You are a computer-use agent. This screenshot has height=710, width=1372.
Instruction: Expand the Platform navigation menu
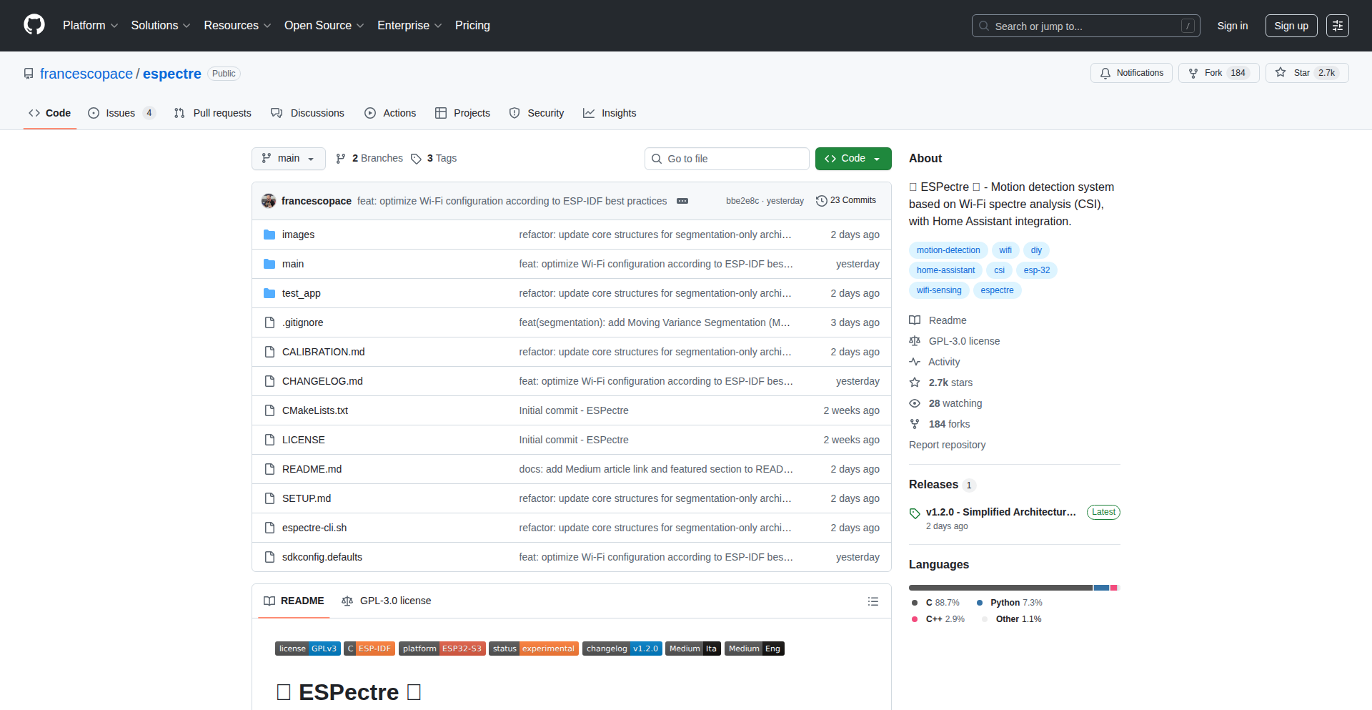tap(90, 26)
